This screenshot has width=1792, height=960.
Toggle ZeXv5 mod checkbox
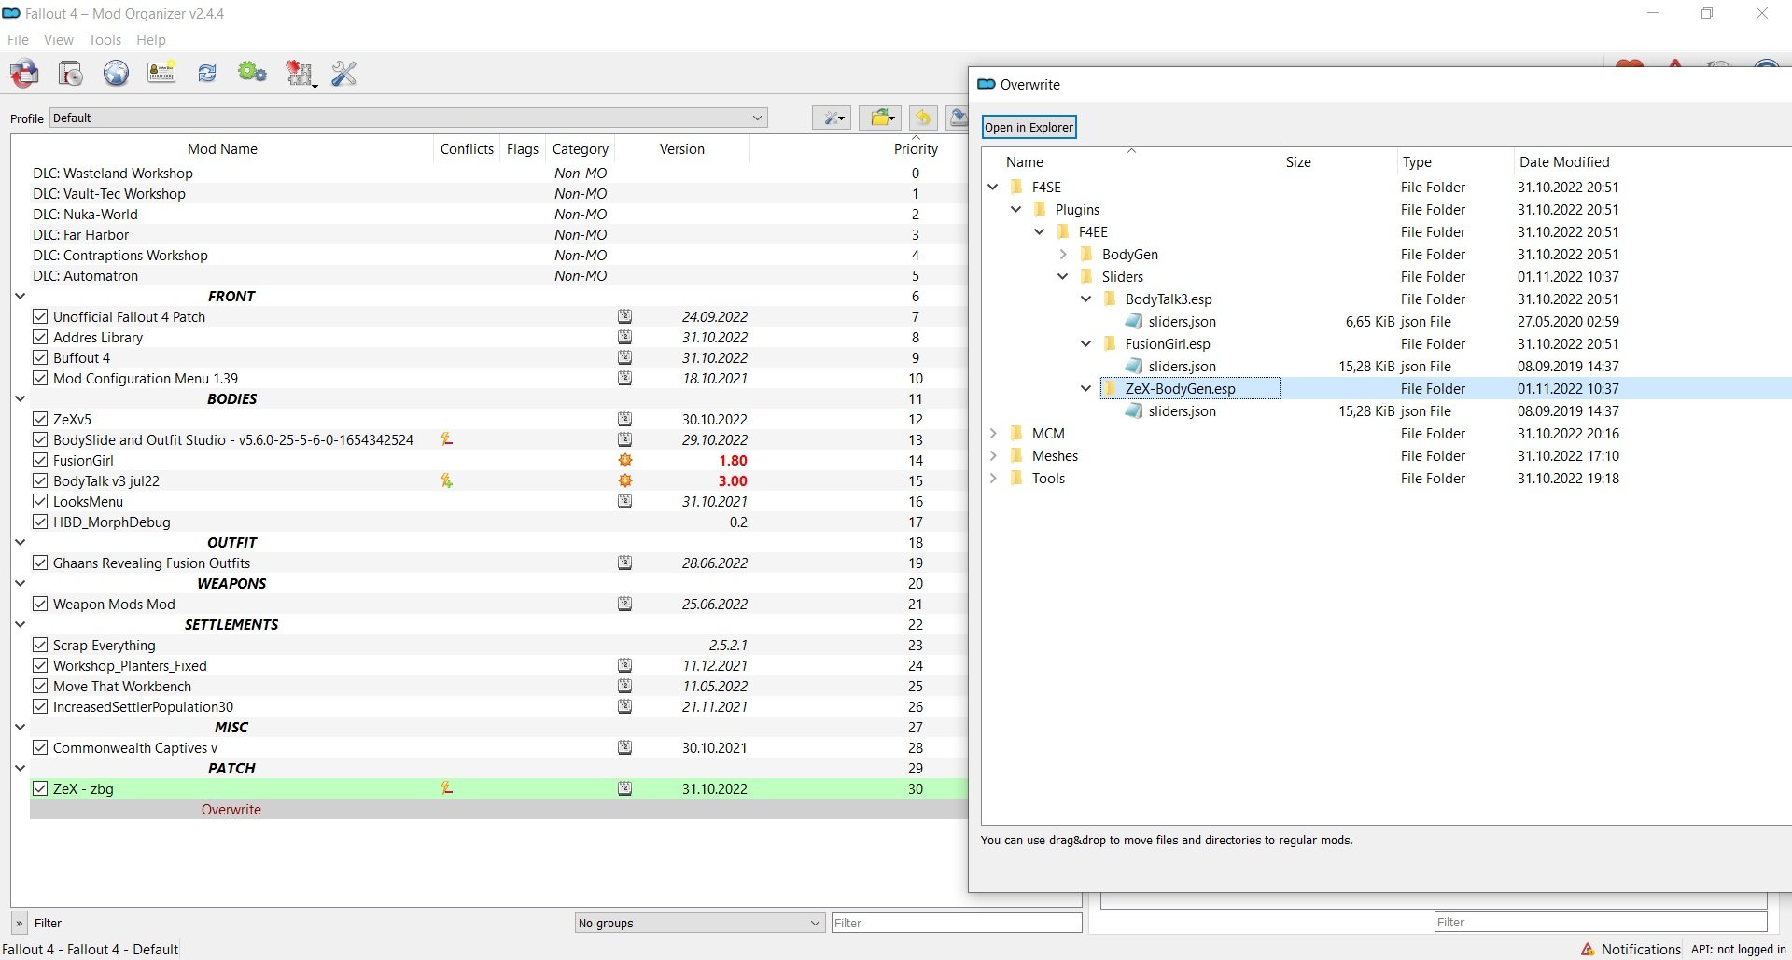[x=40, y=419]
